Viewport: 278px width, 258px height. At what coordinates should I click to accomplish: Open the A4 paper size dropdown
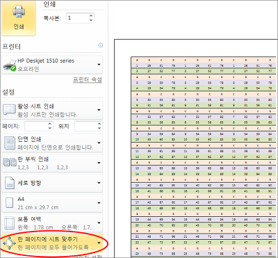52,203
